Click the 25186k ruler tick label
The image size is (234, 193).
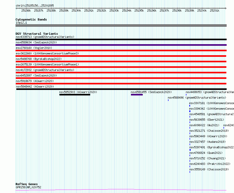point(26,11)
